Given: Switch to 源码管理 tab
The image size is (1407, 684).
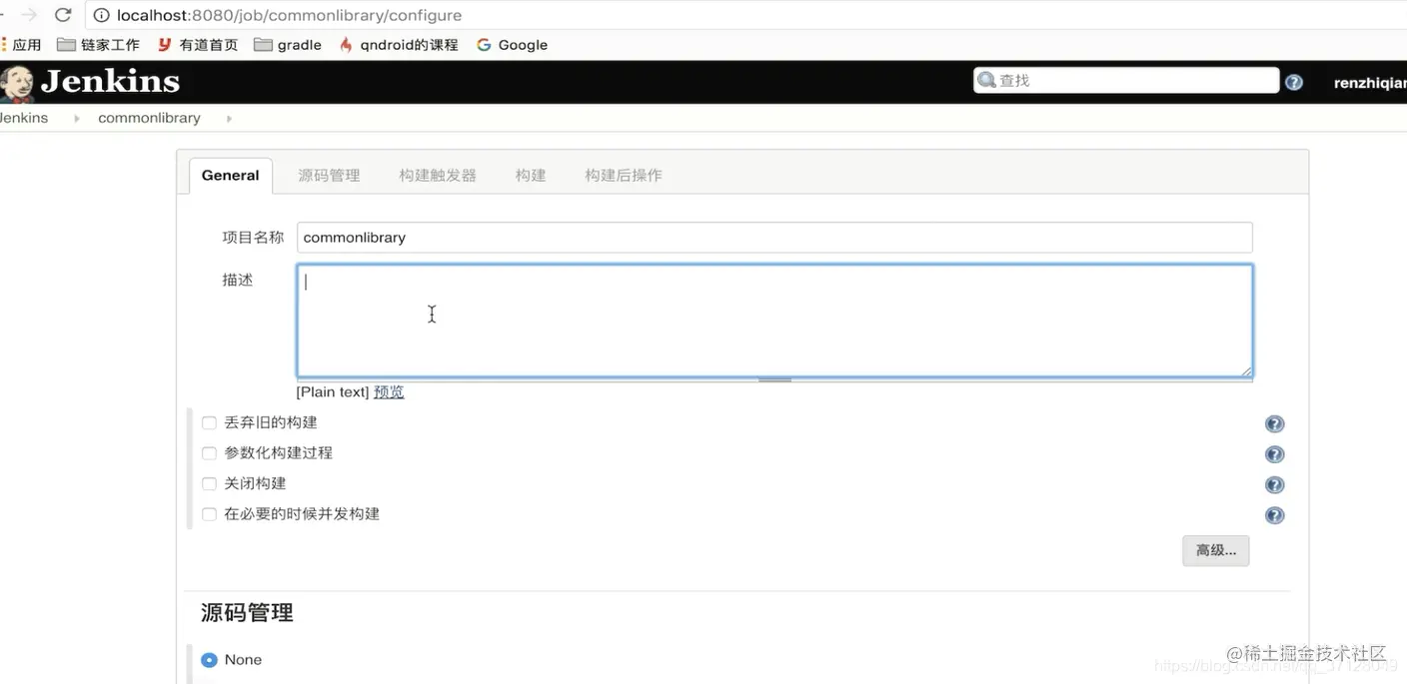Looking at the screenshot, I should pos(329,176).
